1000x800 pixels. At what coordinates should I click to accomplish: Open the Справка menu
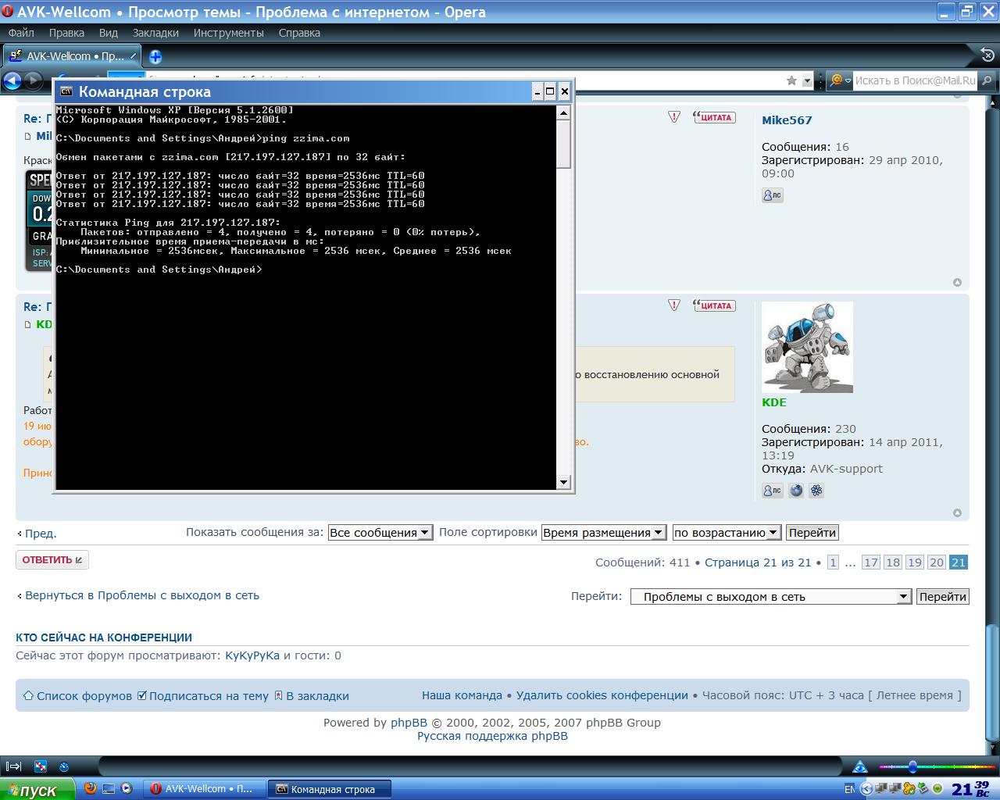299,33
